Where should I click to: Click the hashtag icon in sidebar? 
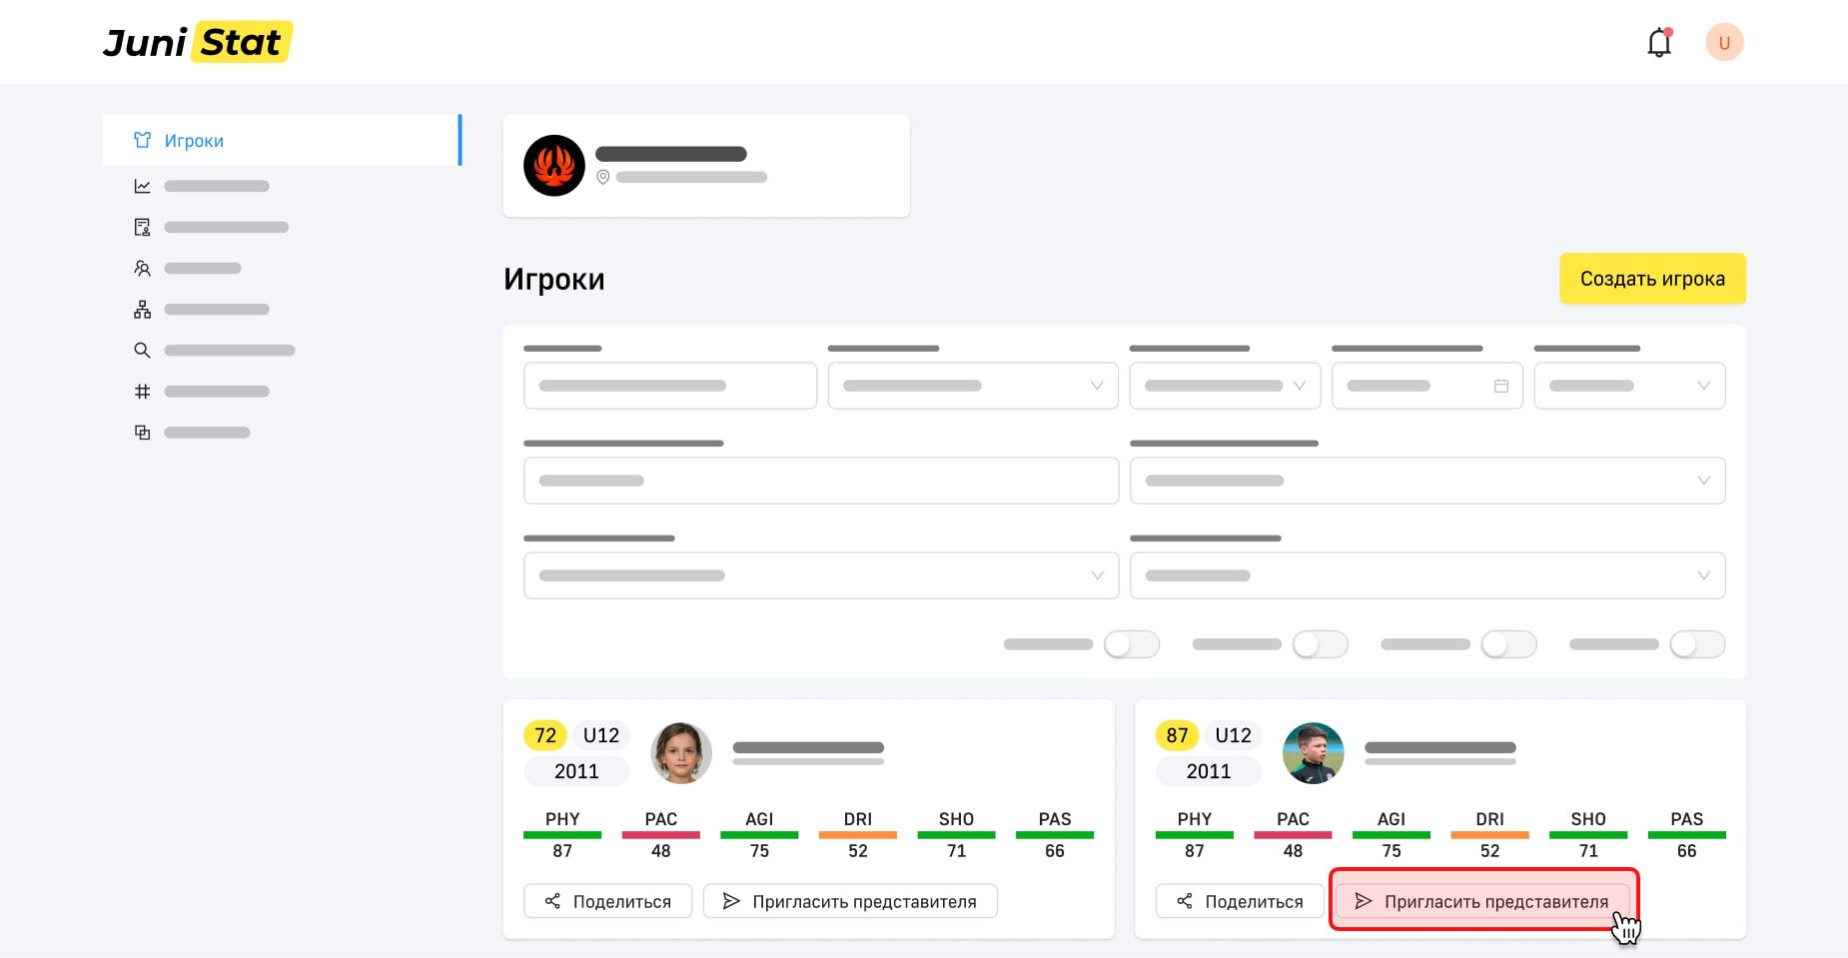(143, 392)
